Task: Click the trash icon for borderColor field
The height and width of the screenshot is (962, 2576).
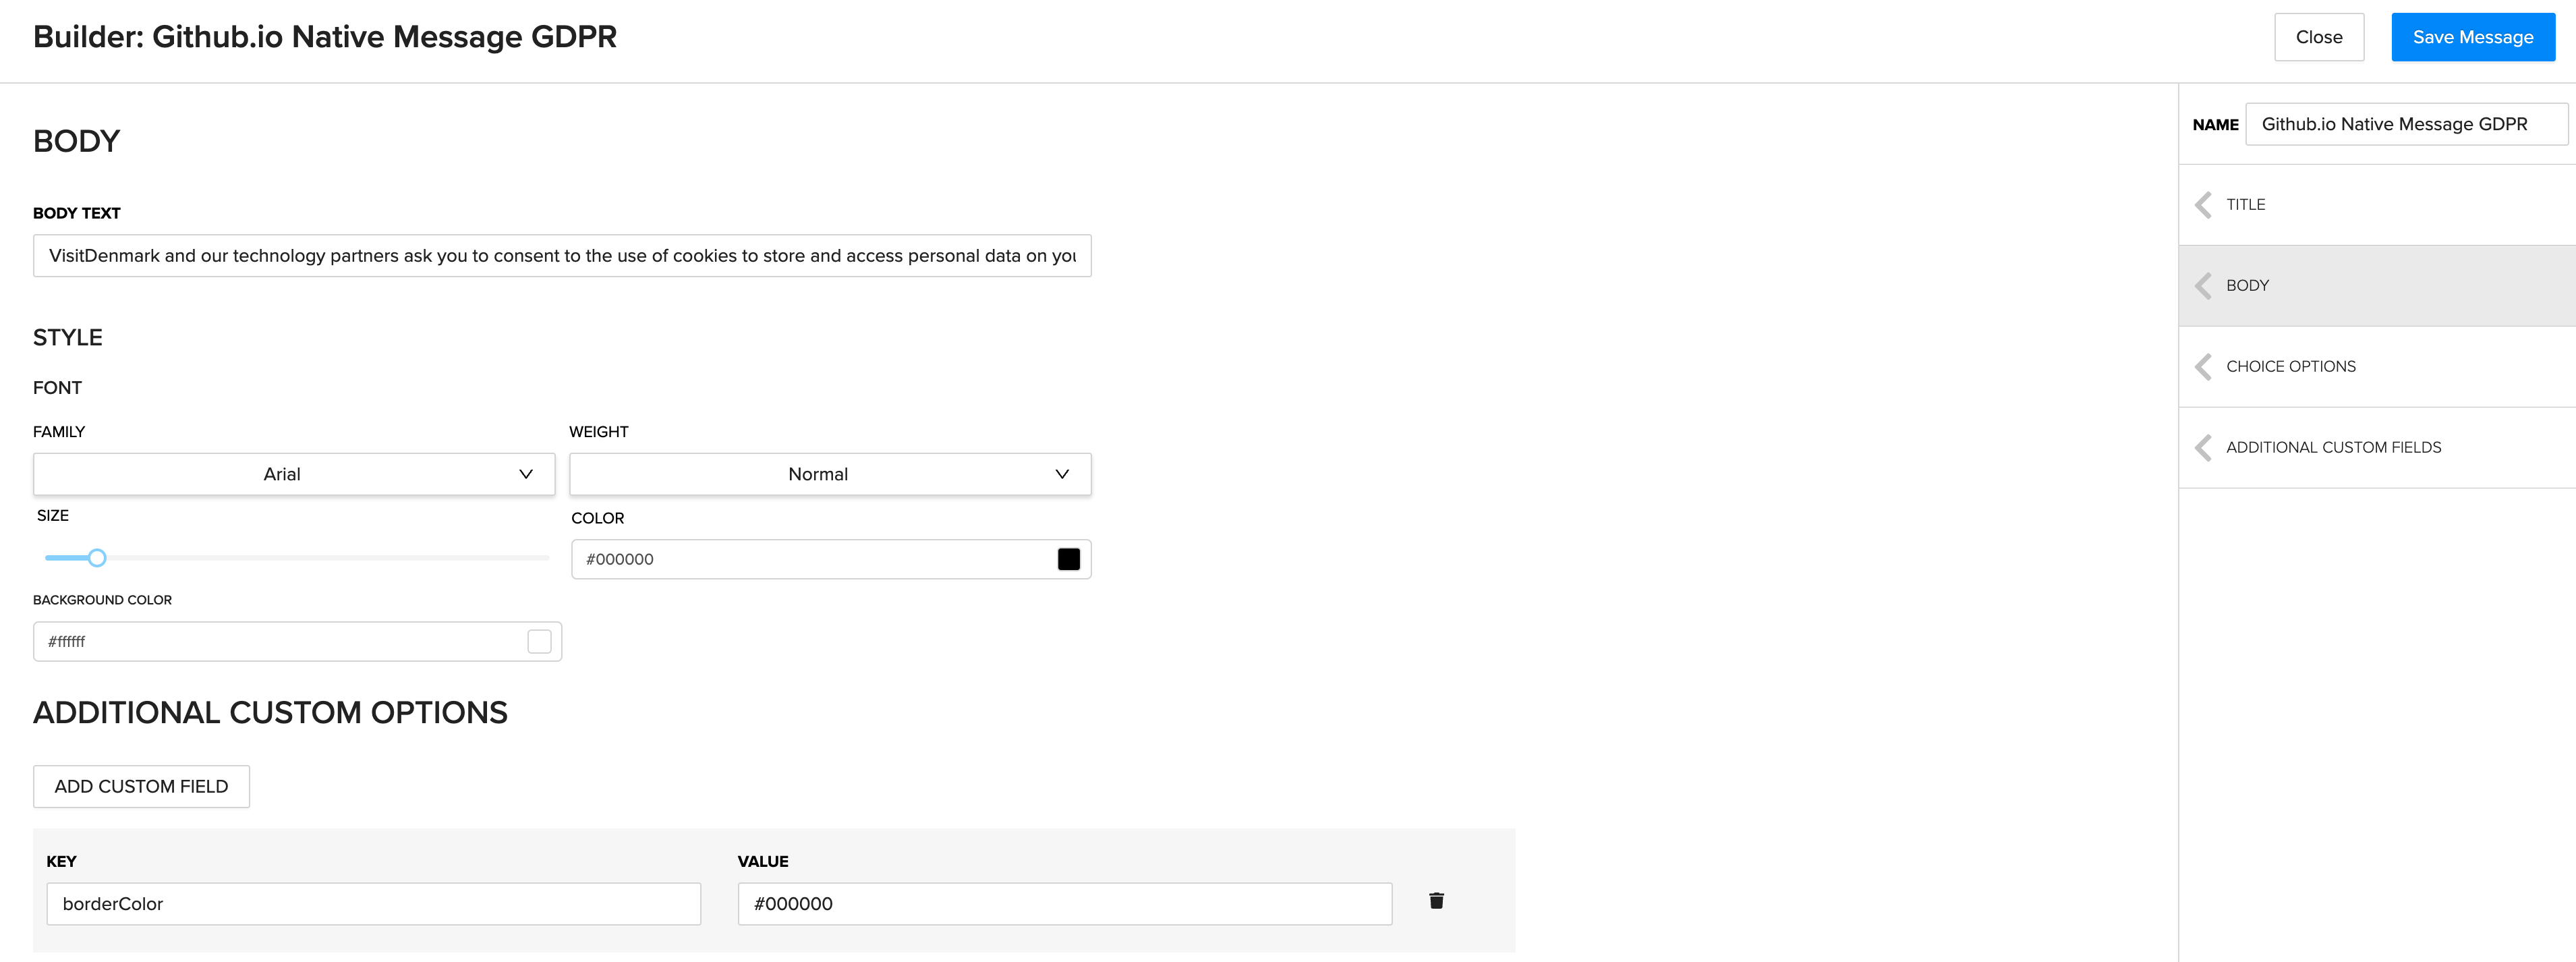Action: point(1436,901)
